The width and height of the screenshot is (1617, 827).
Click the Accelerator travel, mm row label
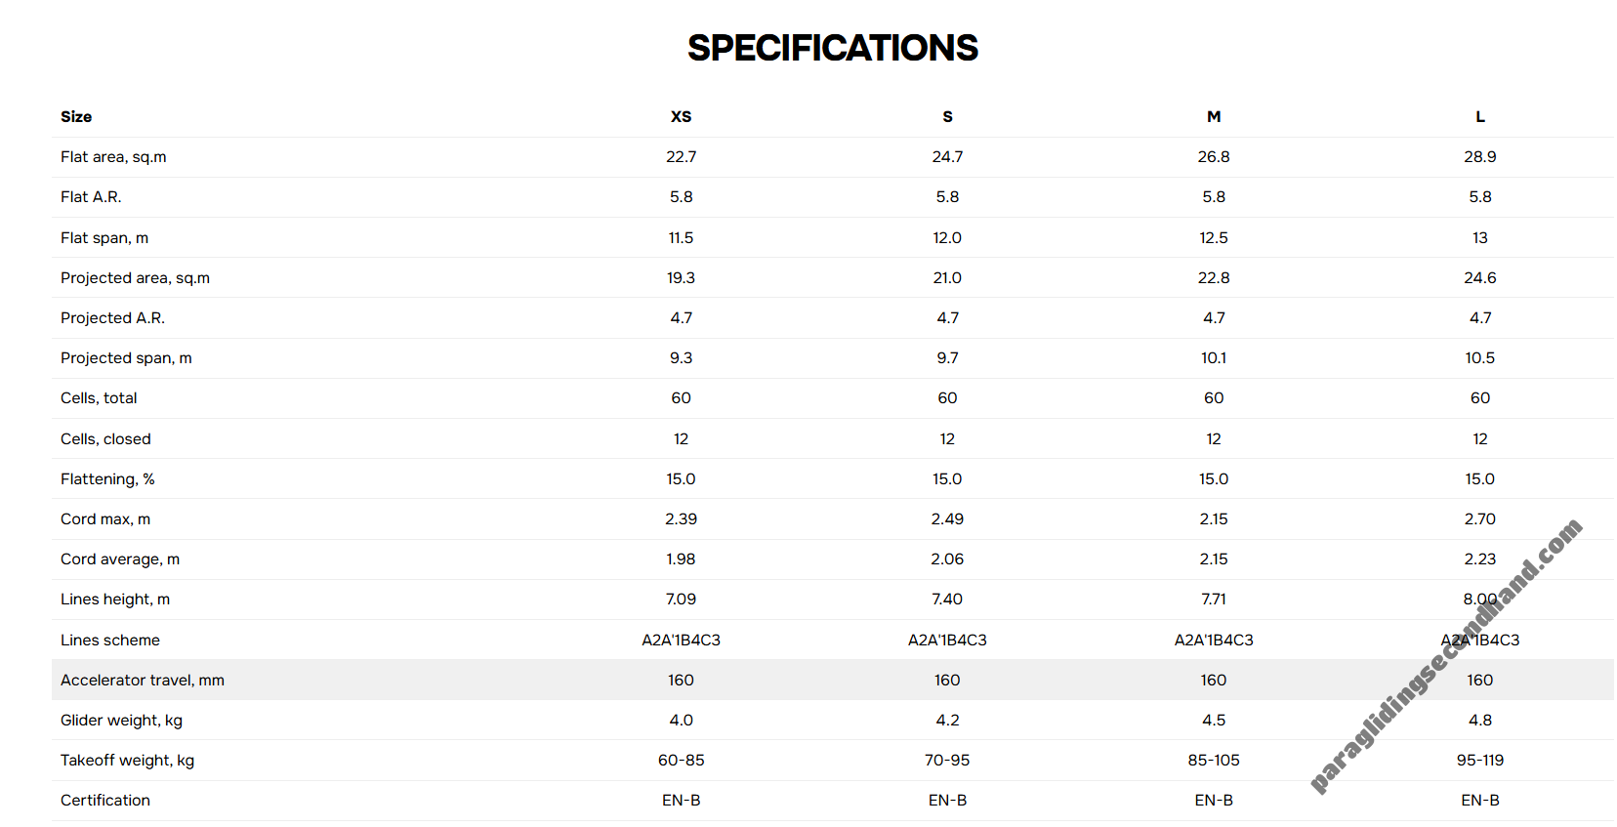tap(143, 681)
